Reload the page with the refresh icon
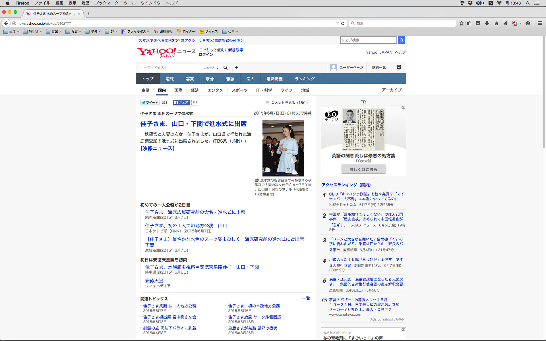This screenshot has height=341, width=546. [x=343, y=23]
